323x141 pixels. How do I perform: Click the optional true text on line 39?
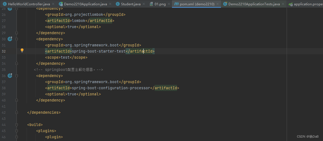[73, 94]
